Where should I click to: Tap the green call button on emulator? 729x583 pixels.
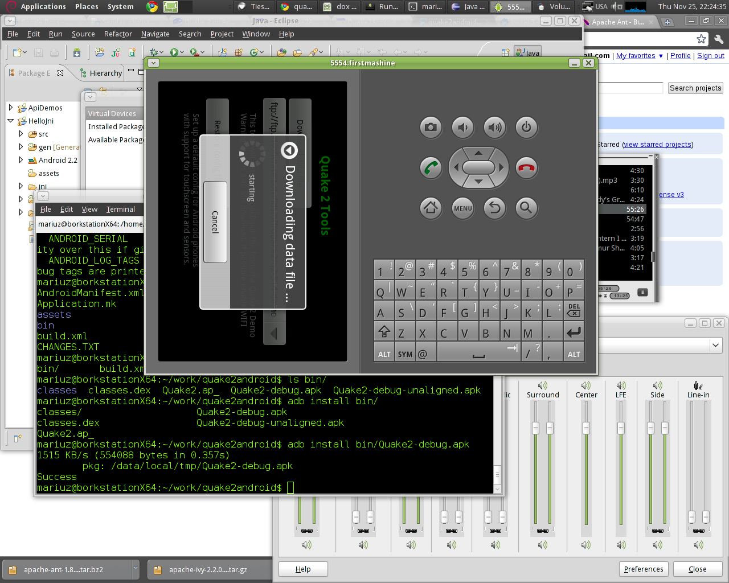click(431, 167)
